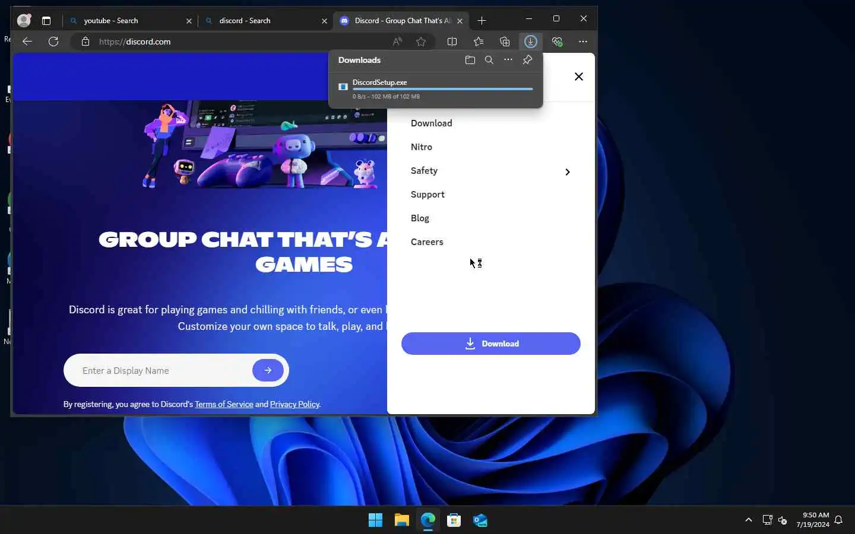Click the discord.com address bar

point(237,42)
